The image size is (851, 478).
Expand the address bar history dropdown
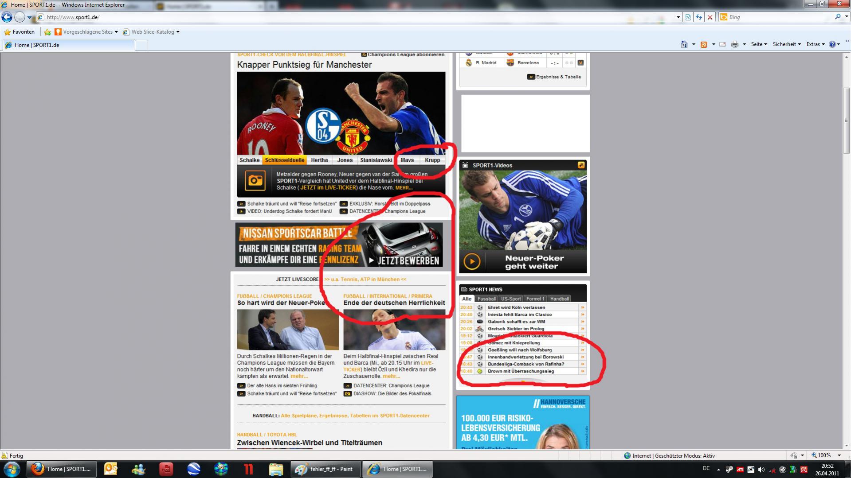(678, 17)
